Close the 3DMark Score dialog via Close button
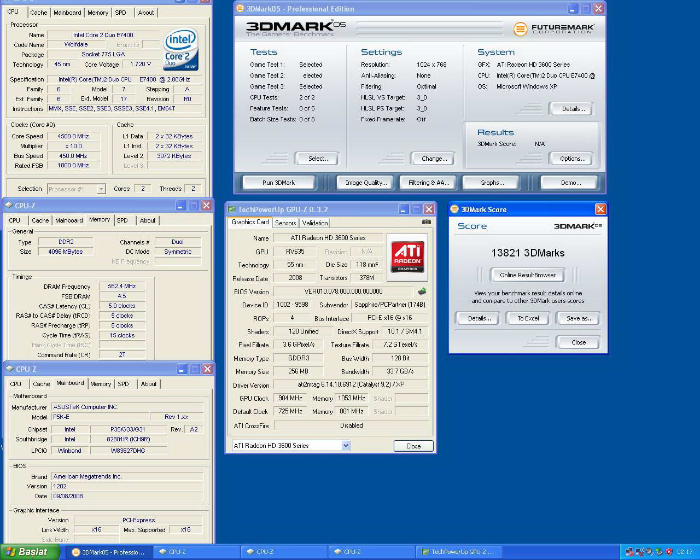The width and height of the screenshot is (700, 560). pyautogui.click(x=579, y=342)
